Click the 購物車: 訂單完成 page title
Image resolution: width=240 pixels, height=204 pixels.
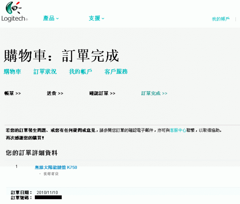[x=61, y=56]
